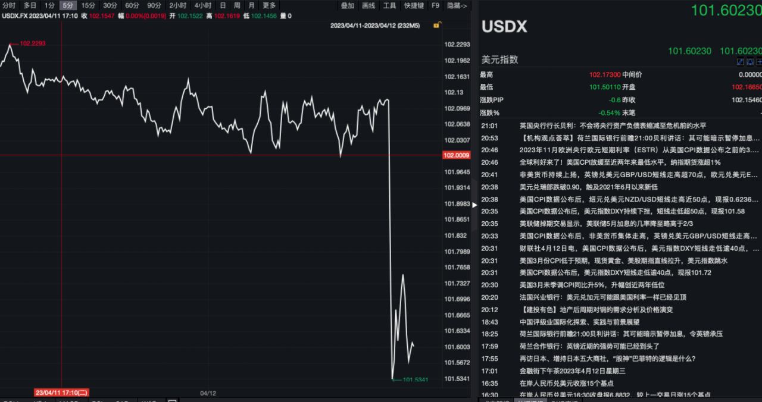The width and height of the screenshot is (762, 402).
Task: Select the 分时 intraday view
Action: click(9, 5)
